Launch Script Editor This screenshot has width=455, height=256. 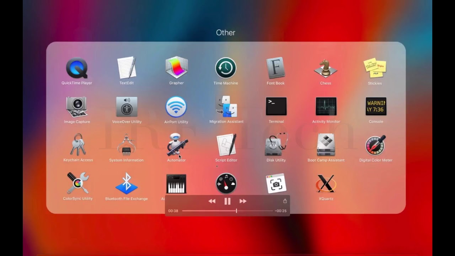click(226, 145)
